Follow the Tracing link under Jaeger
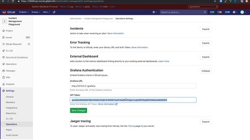This screenshot has width=250, height=140. 131,126
